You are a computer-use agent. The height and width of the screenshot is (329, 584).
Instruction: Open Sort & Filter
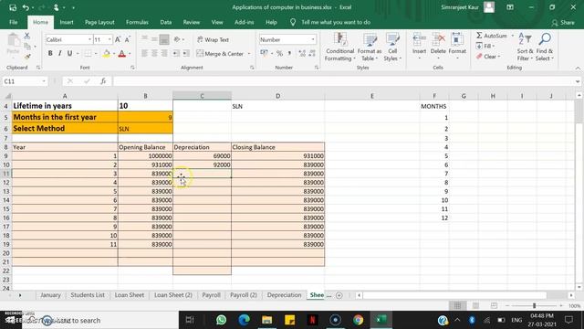pyautogui.click(x=525, y=47)
